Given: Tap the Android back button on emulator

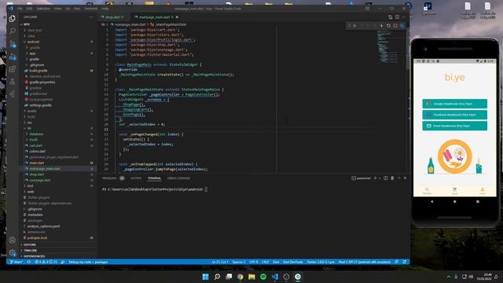Looking at the screenshot, I should pyautogui.click(x=431, y=201).
